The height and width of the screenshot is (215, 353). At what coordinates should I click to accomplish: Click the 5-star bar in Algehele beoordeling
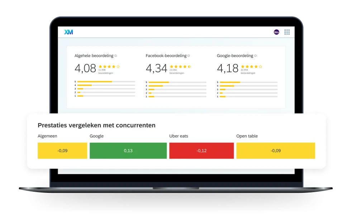click(x=106, y=82)
